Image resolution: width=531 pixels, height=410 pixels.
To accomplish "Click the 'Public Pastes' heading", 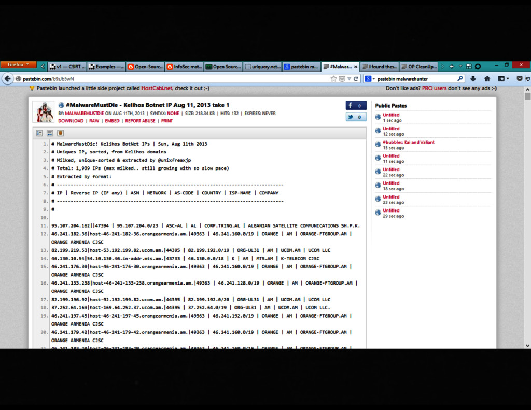I will click(391, 106).
